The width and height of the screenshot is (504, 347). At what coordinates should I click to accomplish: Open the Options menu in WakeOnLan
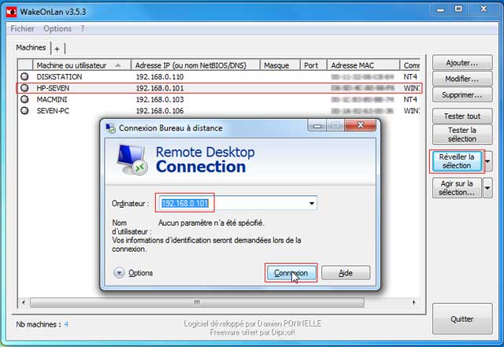point(57,28)
